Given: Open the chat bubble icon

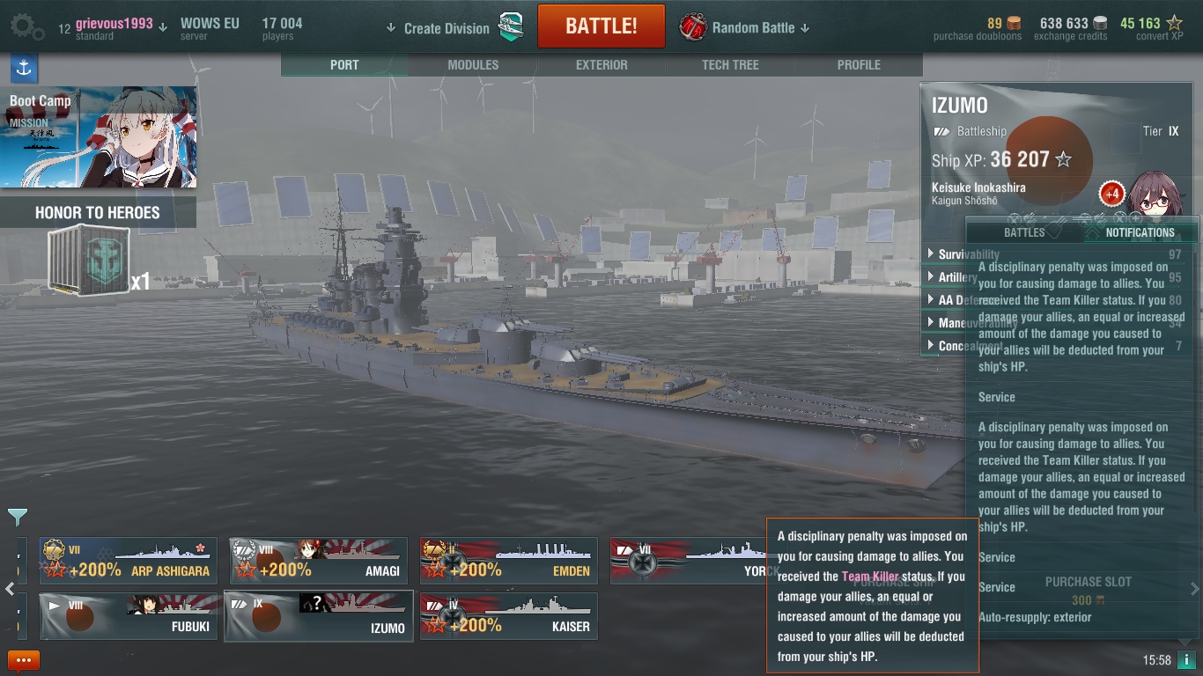Looking at the screenshot, I should [x=24, y=660].
